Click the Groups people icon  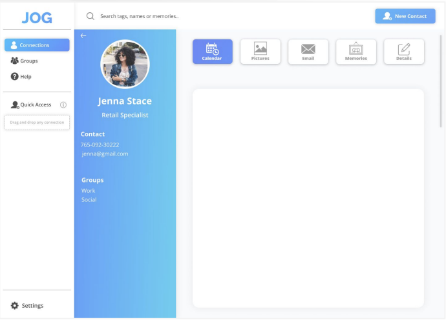click(x=14, y=61)
